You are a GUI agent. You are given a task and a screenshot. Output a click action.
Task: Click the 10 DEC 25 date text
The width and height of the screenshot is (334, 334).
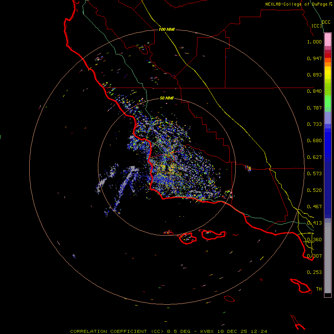point(232,331)
